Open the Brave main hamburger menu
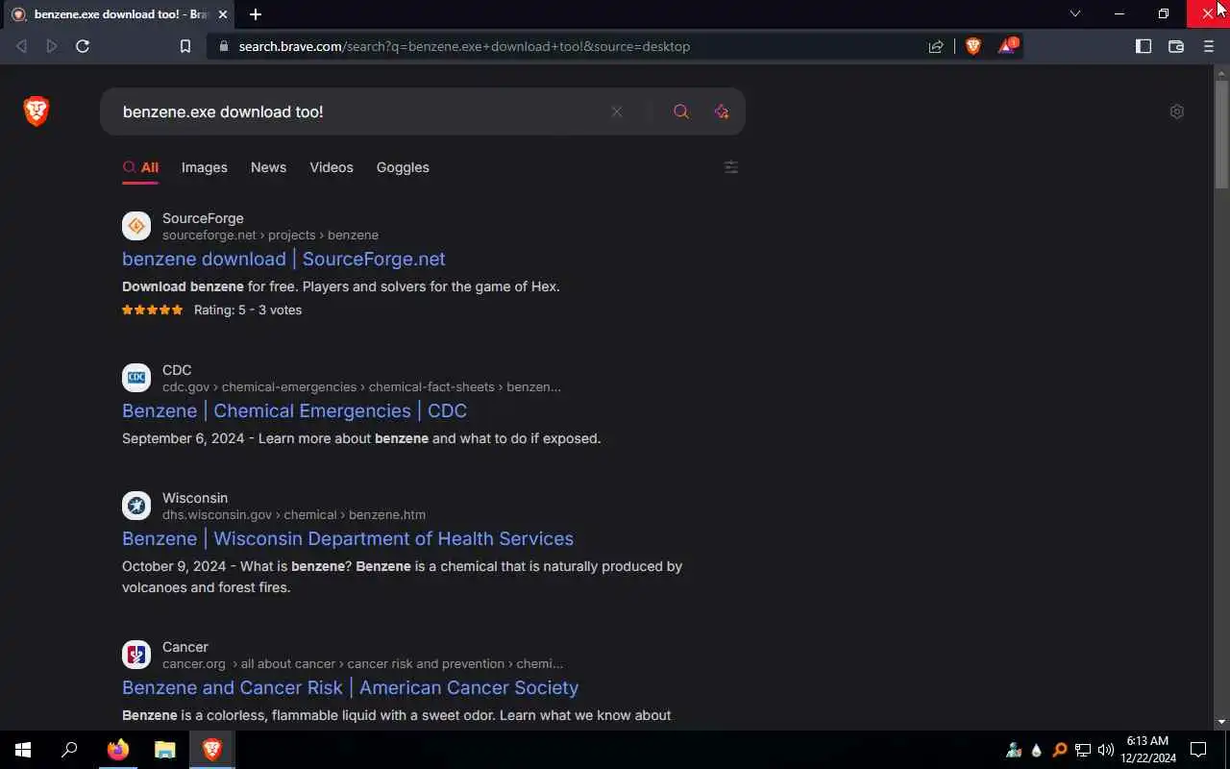This screenshot has height=769, width=1230. click(x=1209, y=46)
